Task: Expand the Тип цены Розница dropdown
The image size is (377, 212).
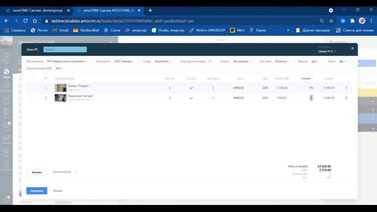Action: click(x=282, y=61)
